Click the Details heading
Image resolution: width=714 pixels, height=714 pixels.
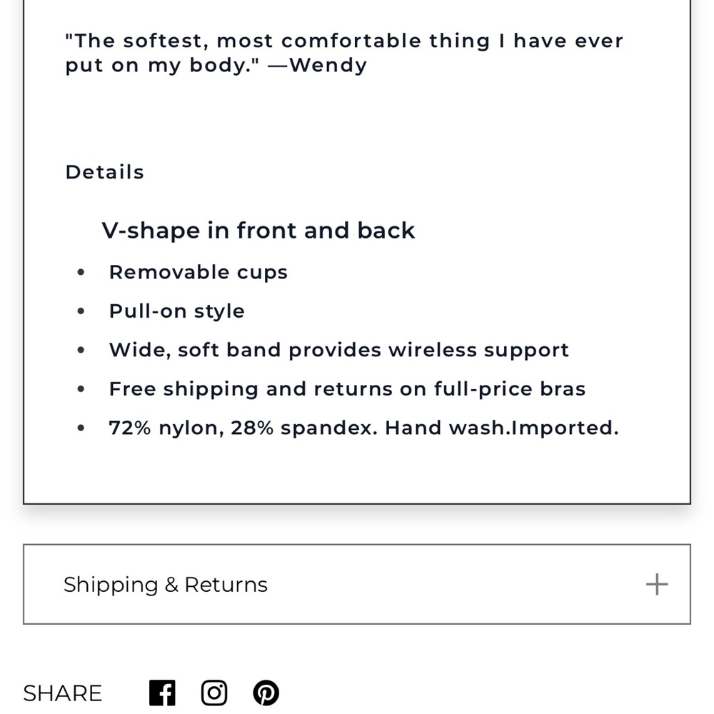pos(105,172)
